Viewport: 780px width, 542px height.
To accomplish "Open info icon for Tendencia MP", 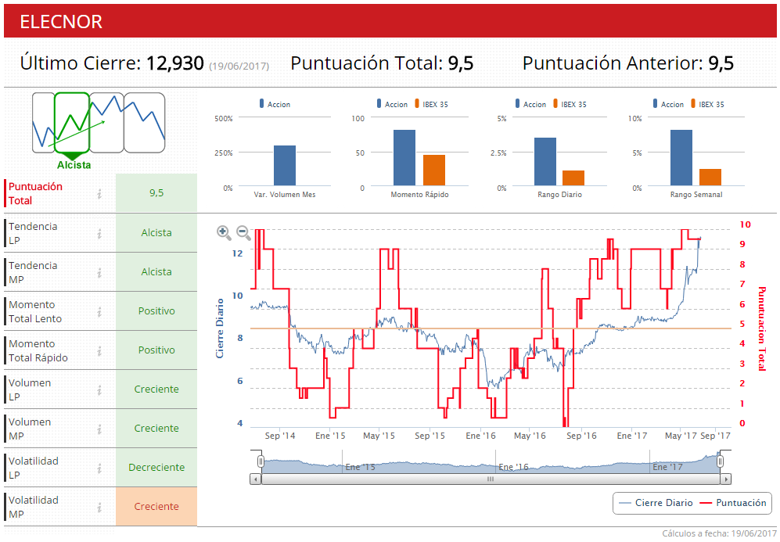I will [99, 272].
